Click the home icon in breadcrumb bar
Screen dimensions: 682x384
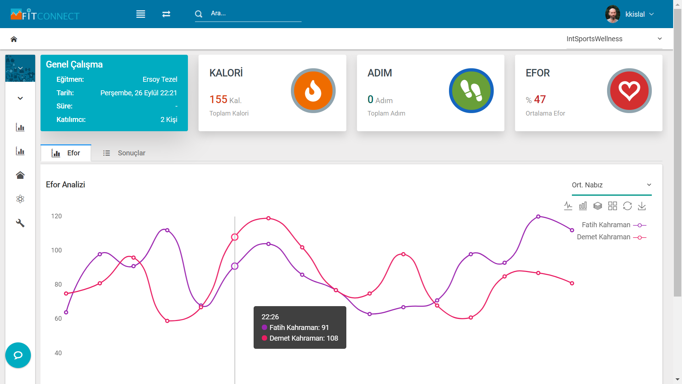click(14, 39)
